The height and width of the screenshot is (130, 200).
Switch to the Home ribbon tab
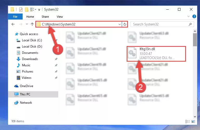[30, 17]
